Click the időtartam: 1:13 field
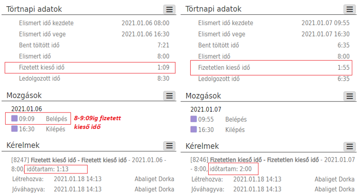This screenshot has height=195, width=359. coord(56,169)
